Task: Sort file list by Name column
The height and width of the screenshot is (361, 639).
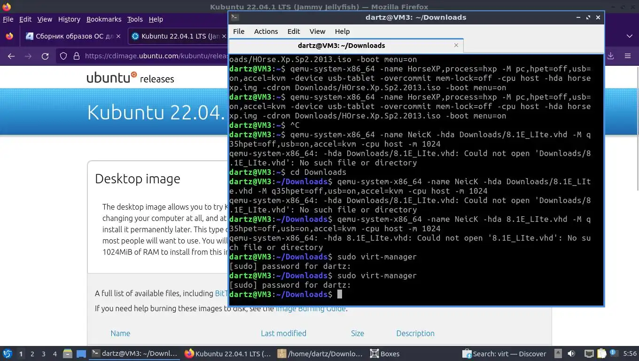Action: (x=120, y=333)
